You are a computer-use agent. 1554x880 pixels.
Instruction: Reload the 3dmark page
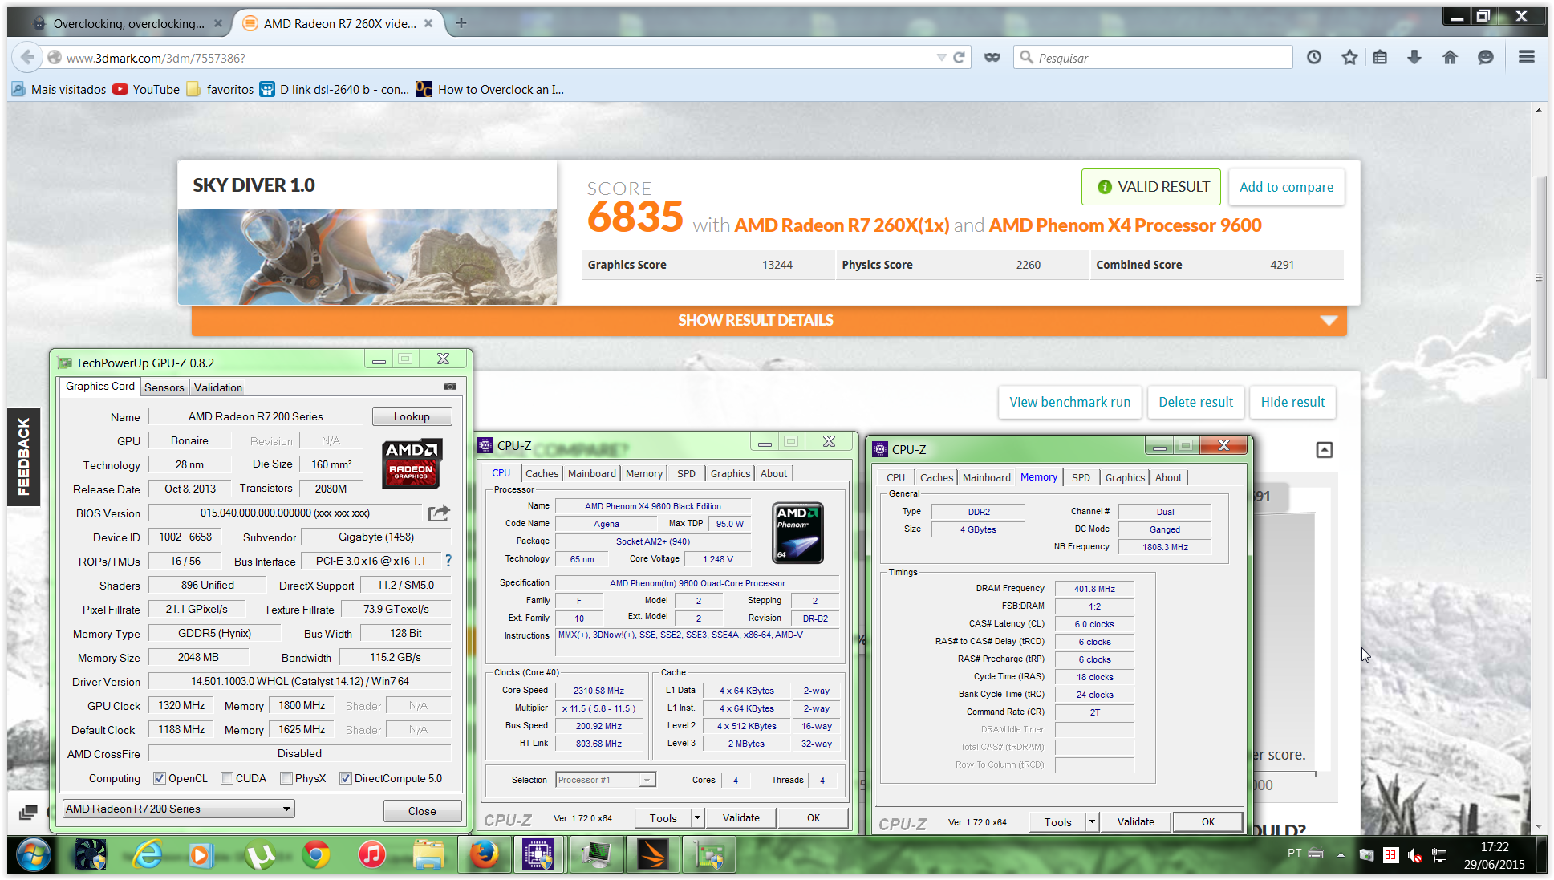pos(959,57)
